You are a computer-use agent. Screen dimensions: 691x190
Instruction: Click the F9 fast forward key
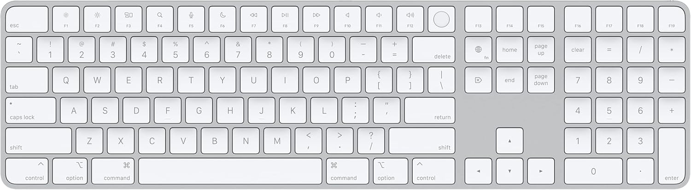(316, 19)
